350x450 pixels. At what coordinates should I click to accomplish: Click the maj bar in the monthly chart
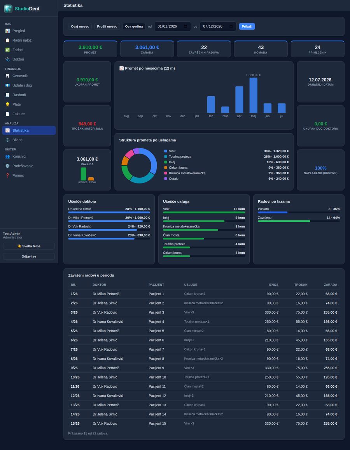click(x=253, y=95)
